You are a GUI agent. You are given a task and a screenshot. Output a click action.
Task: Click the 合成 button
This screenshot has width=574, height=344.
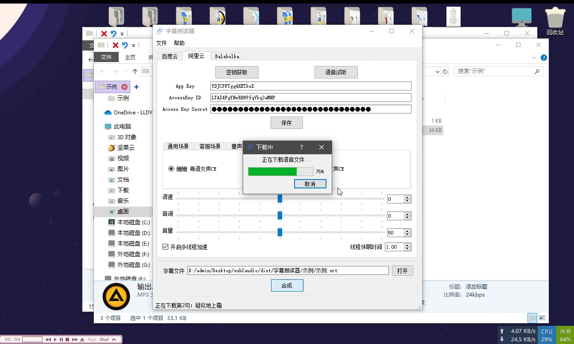(x=287, y=285)
